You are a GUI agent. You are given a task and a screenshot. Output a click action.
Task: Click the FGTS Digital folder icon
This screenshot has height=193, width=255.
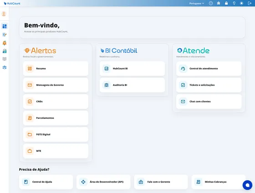tap(30, 134)
